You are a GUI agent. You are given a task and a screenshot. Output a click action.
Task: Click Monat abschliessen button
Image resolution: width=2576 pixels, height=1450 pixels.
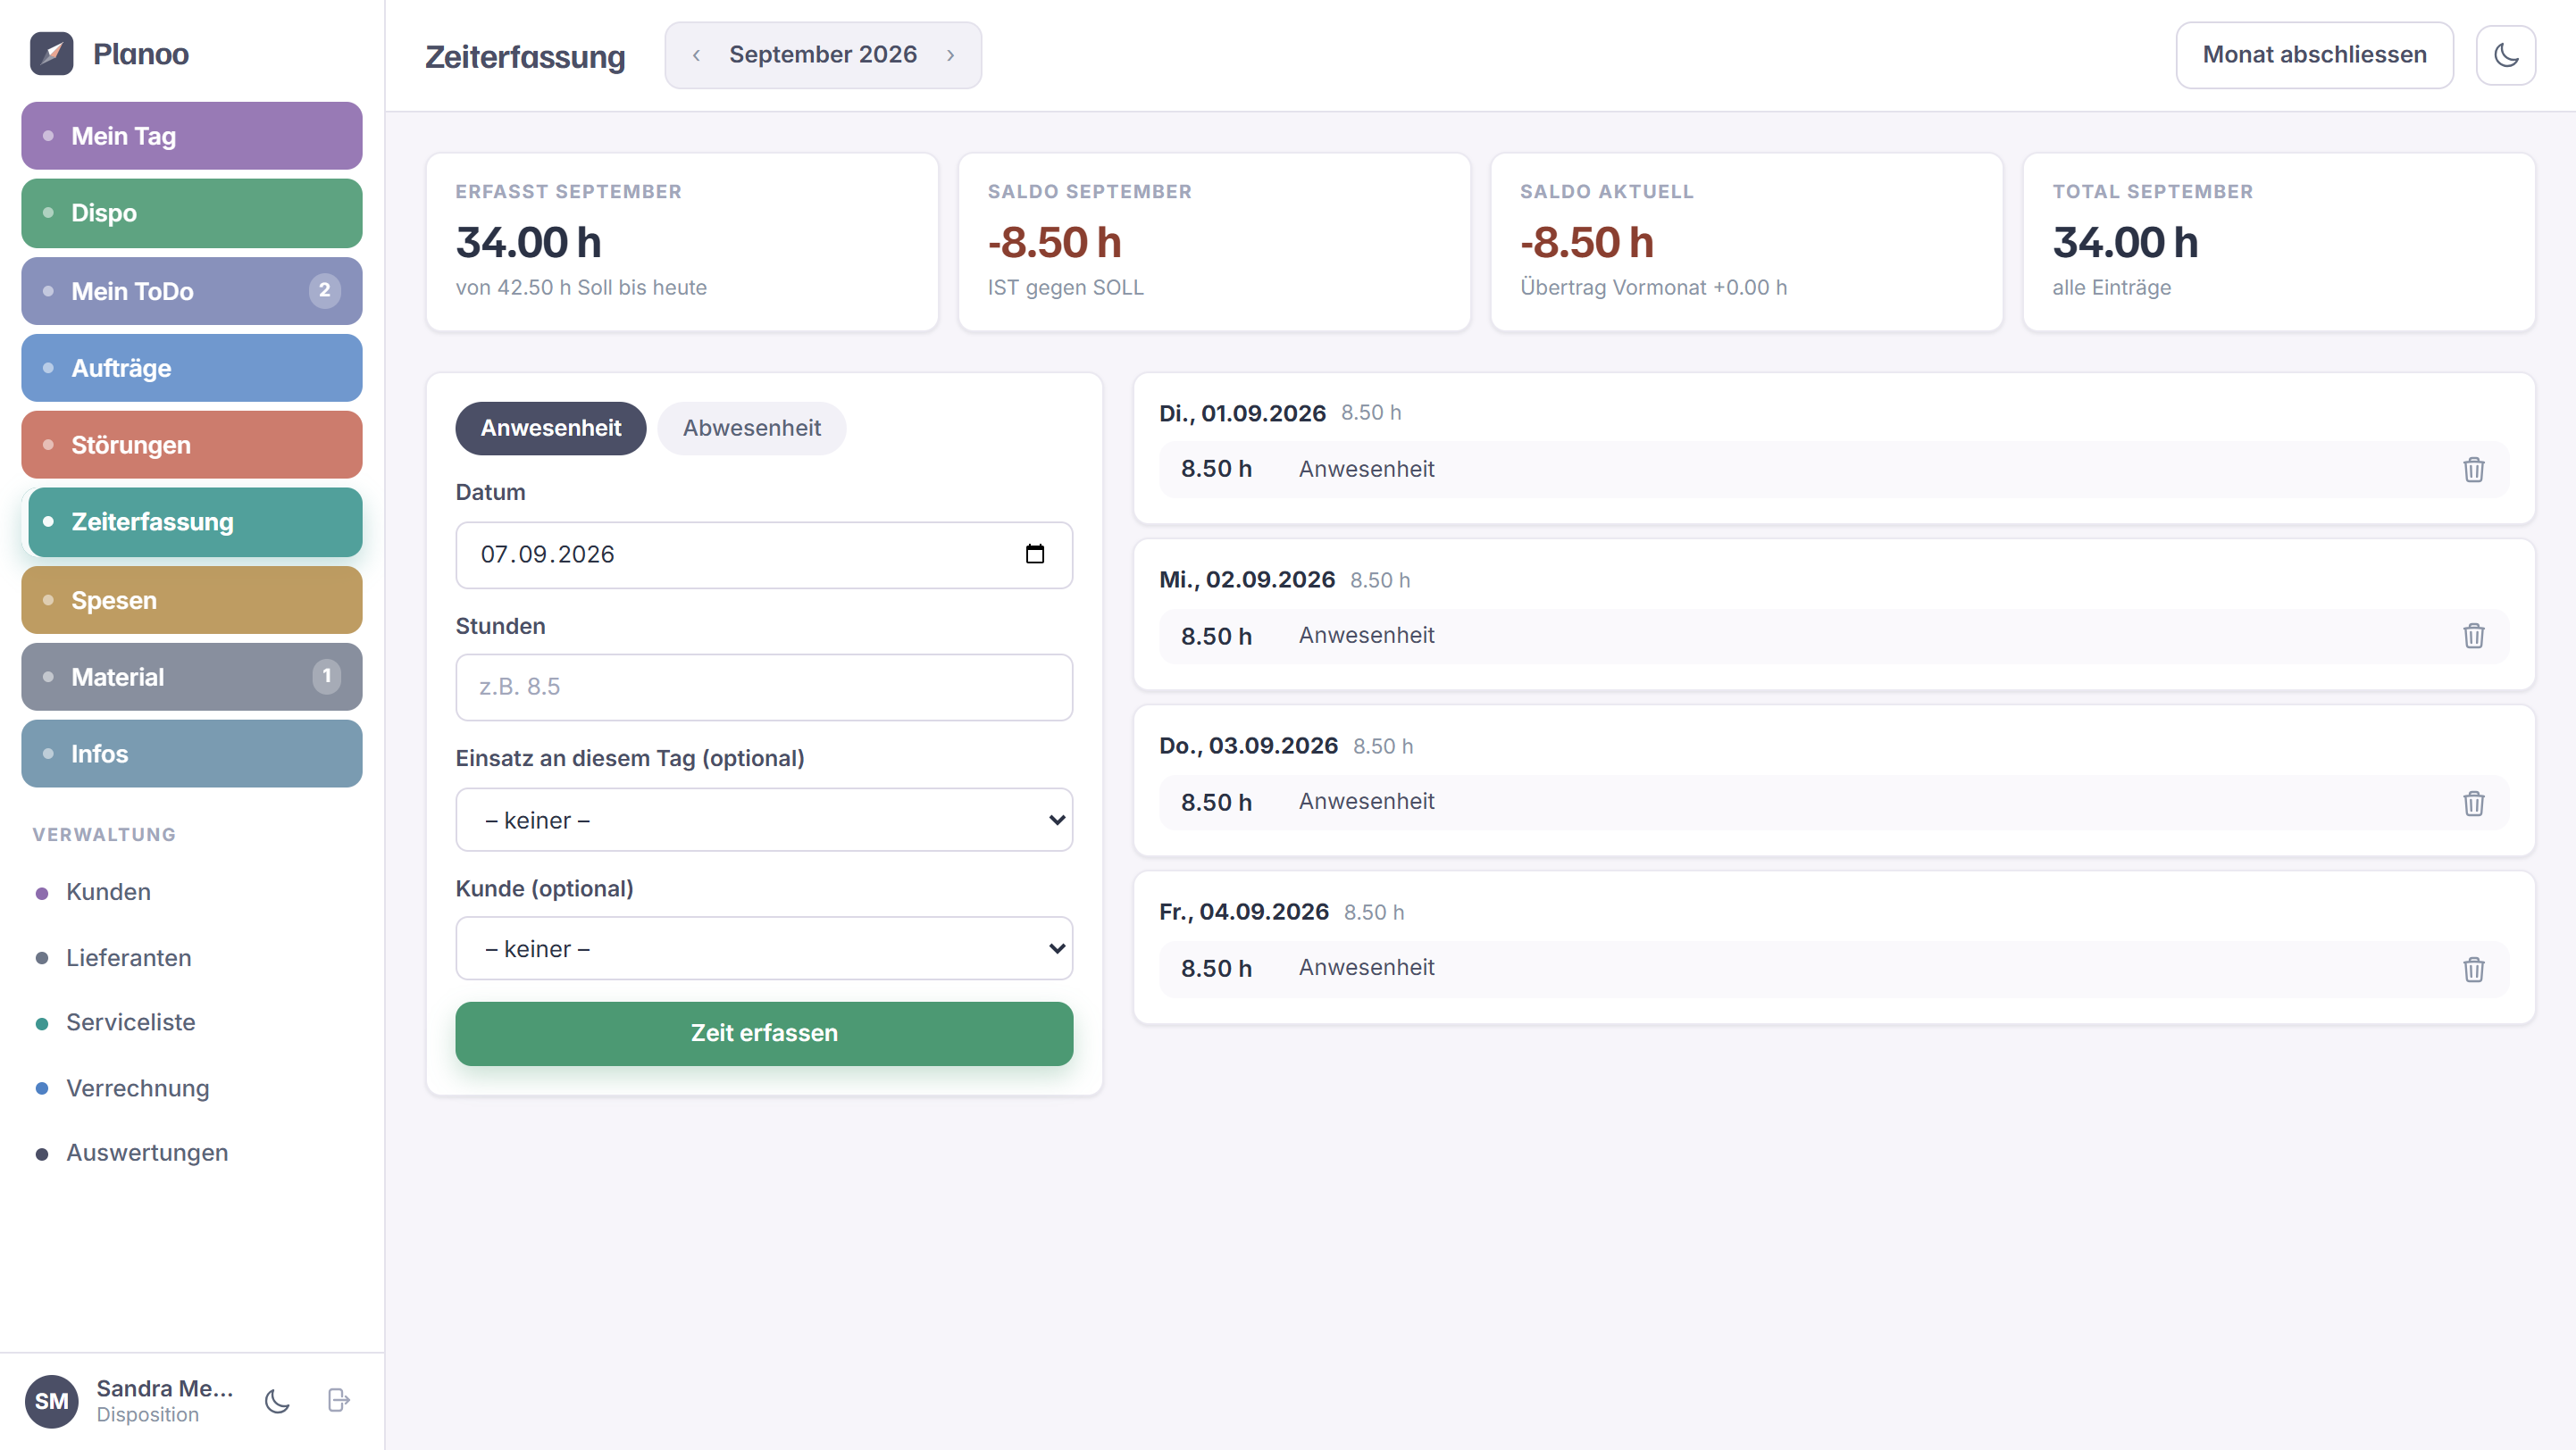[2314, 55]
